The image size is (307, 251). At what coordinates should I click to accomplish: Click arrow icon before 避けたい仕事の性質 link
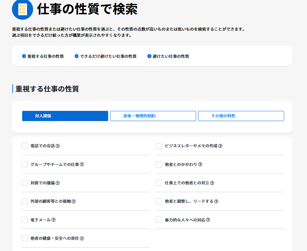(149, 56)
